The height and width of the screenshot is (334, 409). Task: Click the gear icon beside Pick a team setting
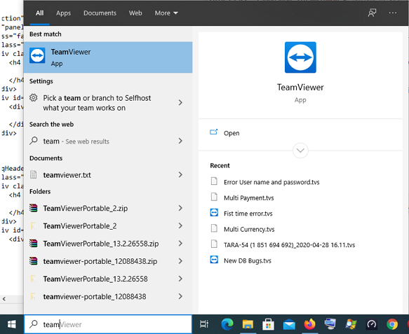coord(34,98)
